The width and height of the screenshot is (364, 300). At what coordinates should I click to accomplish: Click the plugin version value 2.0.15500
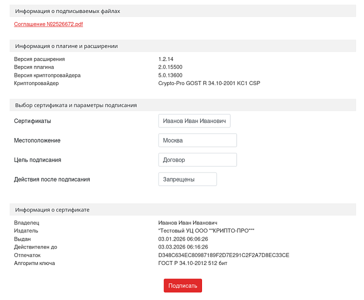(x=170, y=67)
